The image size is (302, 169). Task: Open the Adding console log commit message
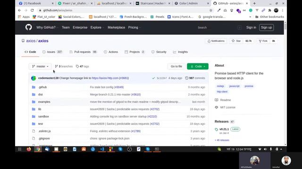click(x=118, y=116)
